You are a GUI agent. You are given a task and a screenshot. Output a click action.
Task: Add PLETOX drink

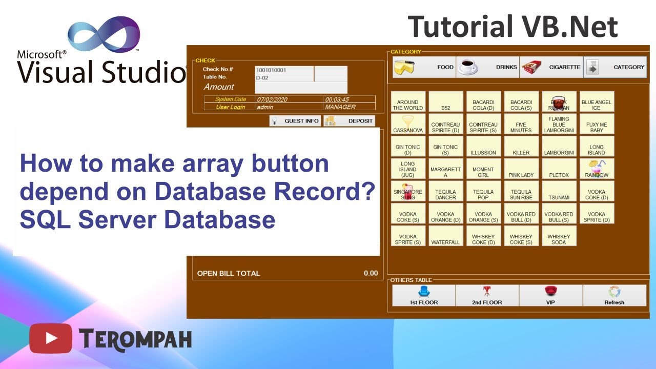[559, 169]
